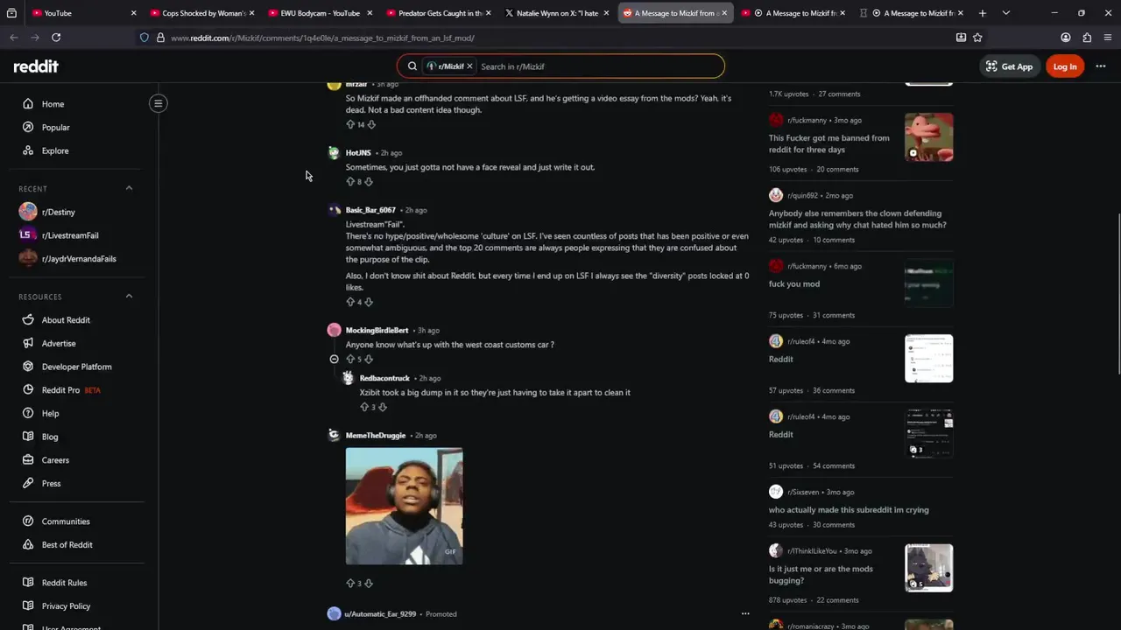Open the GIF in MemeTheDruggie's comment

pyautogui.click(x=404, y=506)
